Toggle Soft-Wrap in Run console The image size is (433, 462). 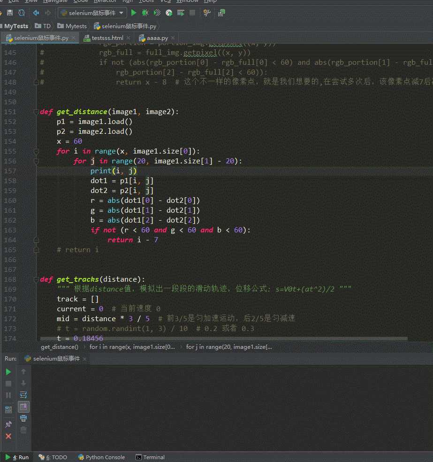pos(23,395)
